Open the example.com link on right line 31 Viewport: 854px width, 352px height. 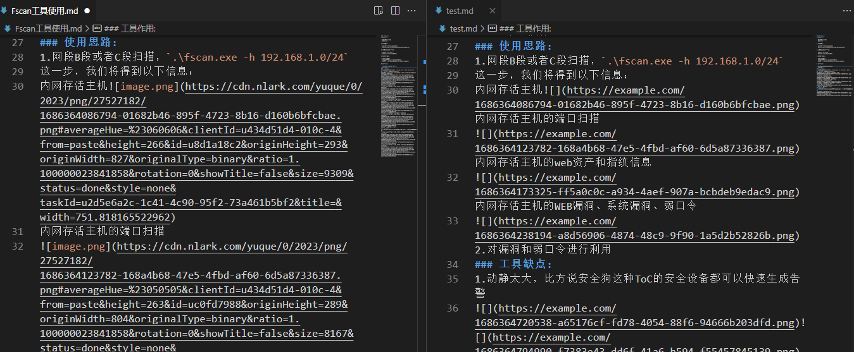click(x=556, y=134)
